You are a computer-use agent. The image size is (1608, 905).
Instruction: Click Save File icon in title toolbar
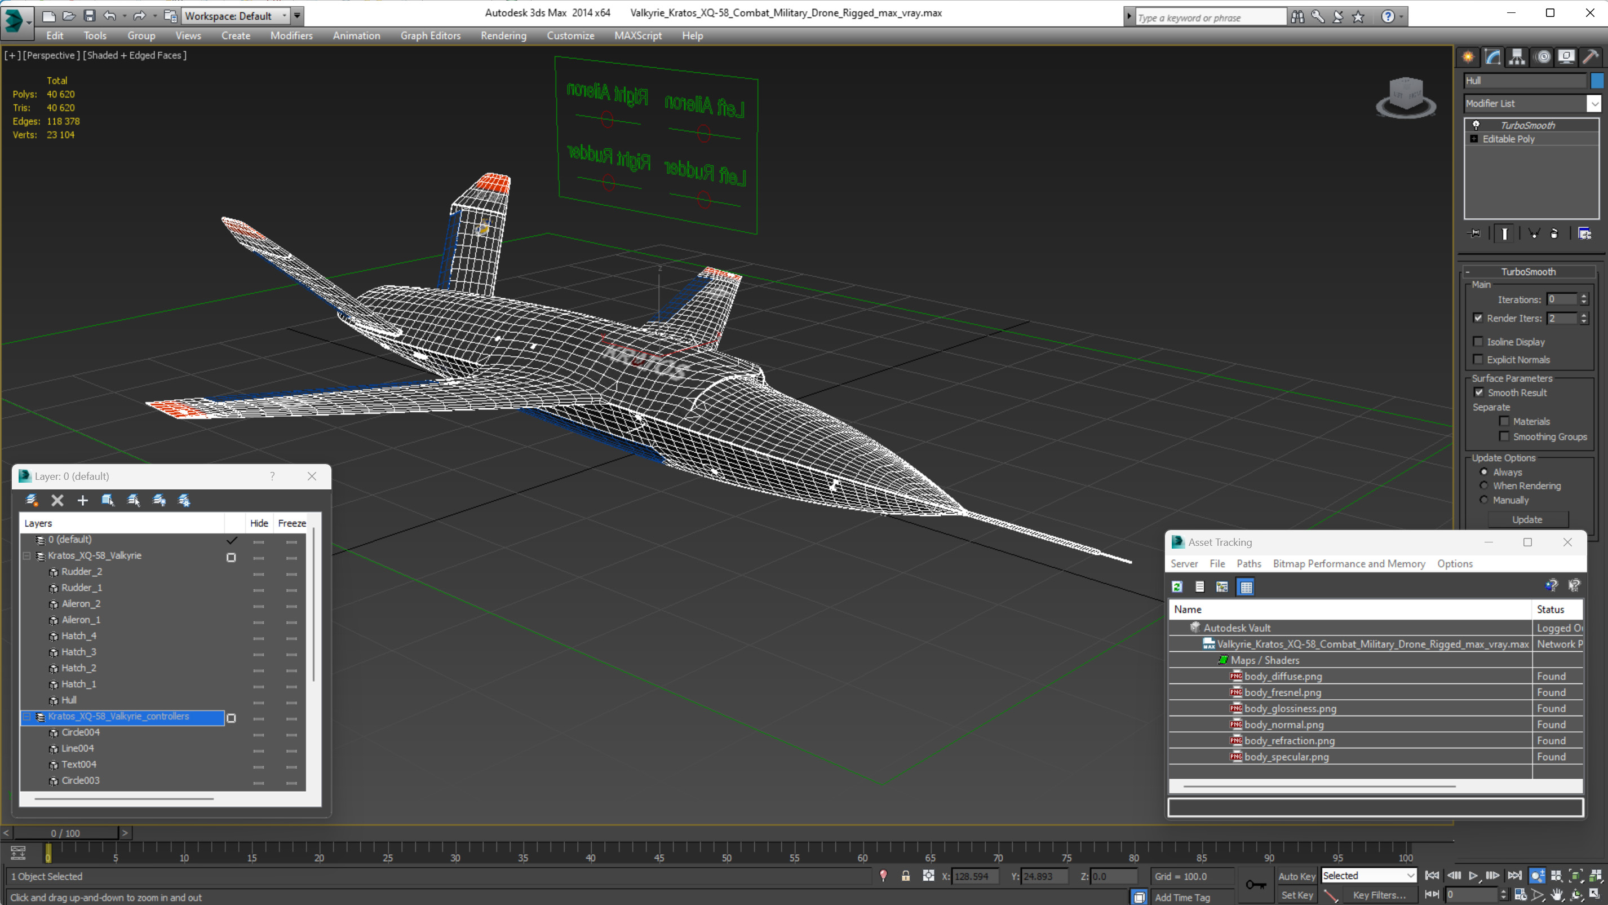tap(89, 16)
